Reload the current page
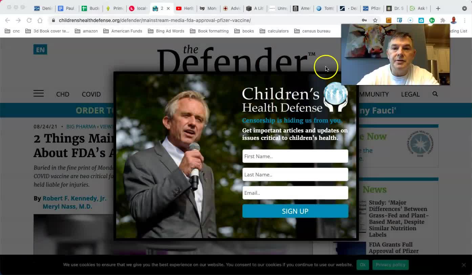 29,20
